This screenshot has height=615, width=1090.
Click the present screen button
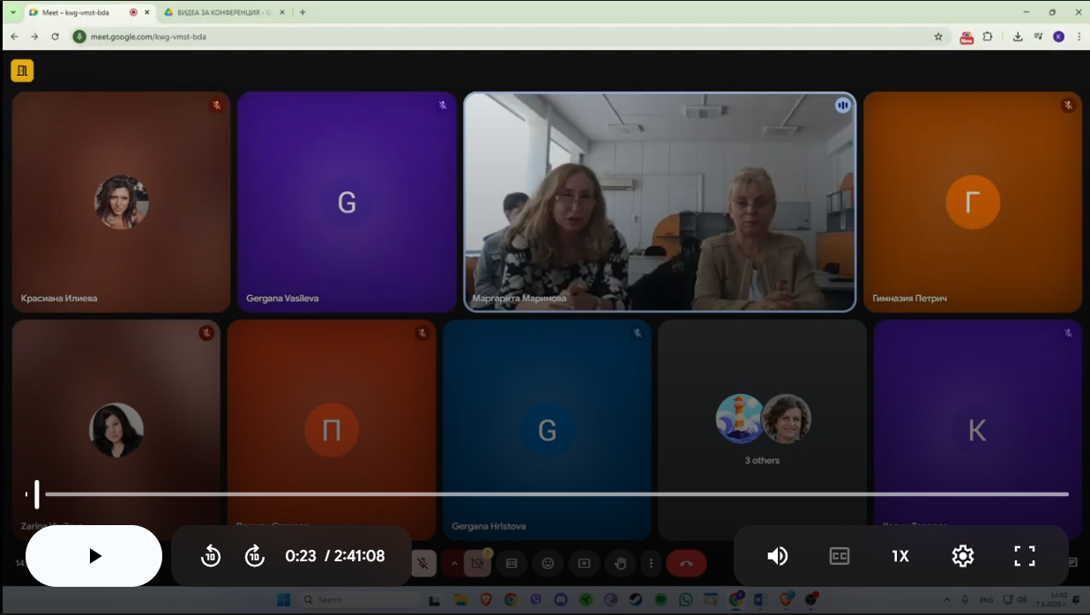(584, 563)
